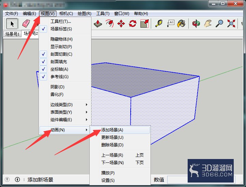Select the Text label tool
Viewport: 246px width, 187px height.
point(171,24)
